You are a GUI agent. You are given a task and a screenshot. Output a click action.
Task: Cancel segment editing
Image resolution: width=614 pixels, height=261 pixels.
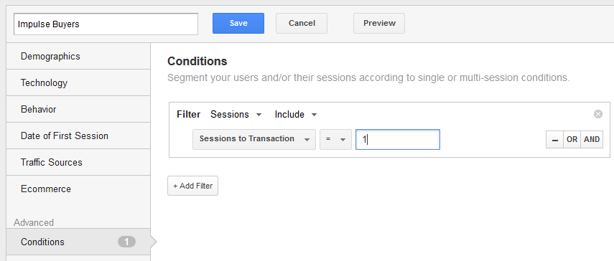tap(302, 23)
